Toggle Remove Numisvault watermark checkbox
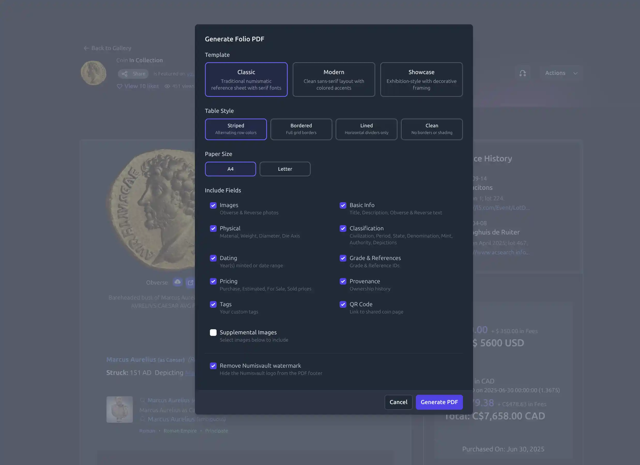The height and width of the screenshot is (465, 640). [x=213, y=366]
